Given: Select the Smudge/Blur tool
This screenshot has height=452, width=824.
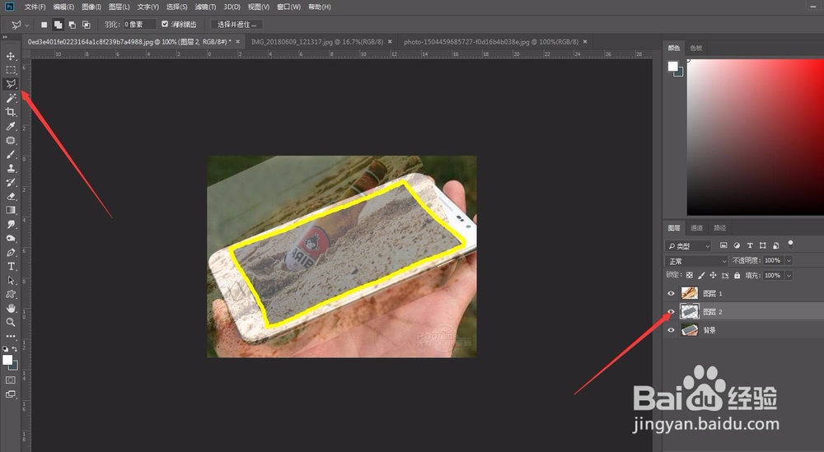Looking at the screenshot, I should pyautogui.click(x=11, y=224).
